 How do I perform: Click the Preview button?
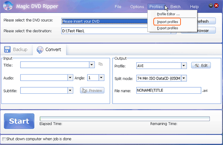(92, 91)
